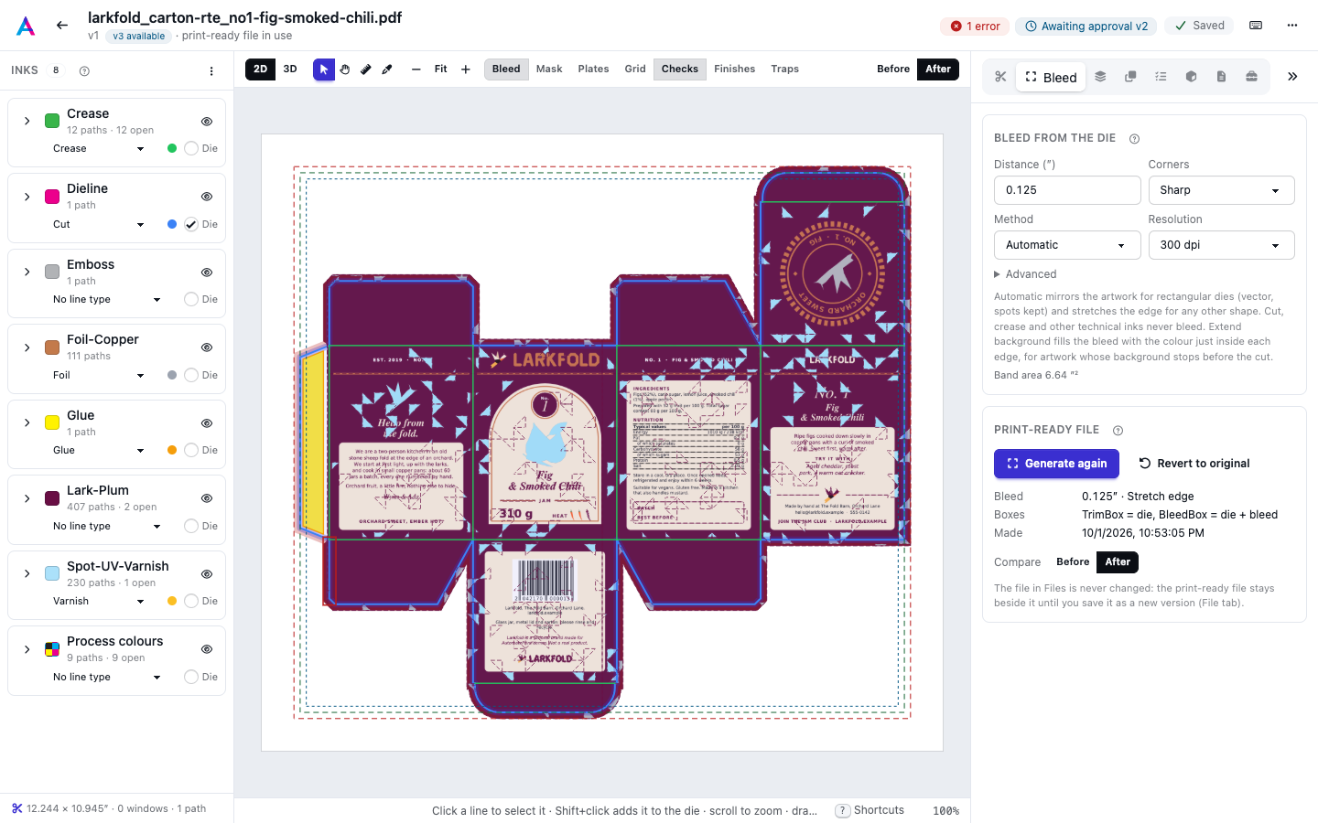This screenshot has width=1318, height=823.
Task: Open the Corners dropdown set to Sharp
Action: [1221, 190]
